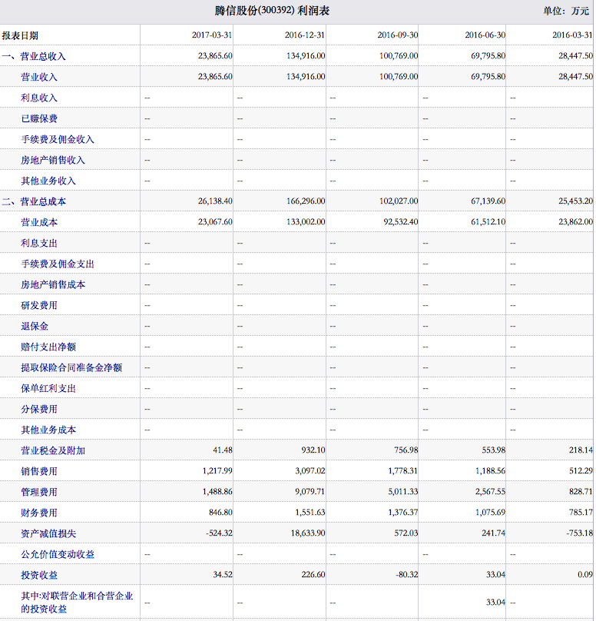Screen dimensions: 596x621
Task: Select 营业总收入 value 134,916.00
Action: pos(306,56)
